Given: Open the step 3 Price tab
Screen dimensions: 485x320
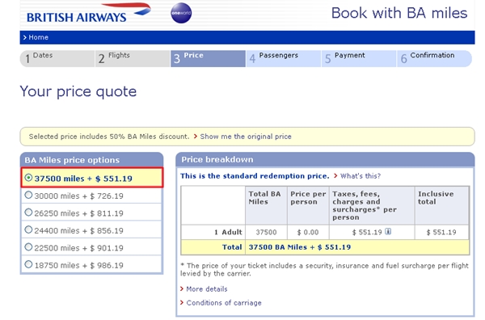Looking at the screenshot, I should [209, 58].
